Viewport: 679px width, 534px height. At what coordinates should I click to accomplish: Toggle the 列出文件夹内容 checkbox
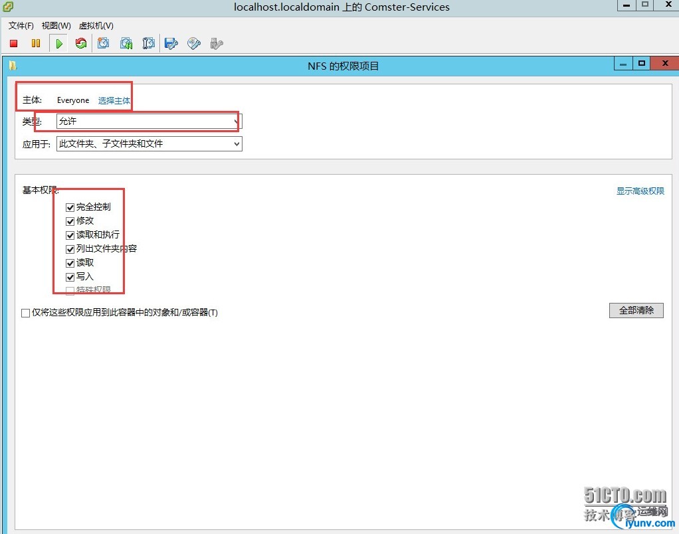[70, 249]
